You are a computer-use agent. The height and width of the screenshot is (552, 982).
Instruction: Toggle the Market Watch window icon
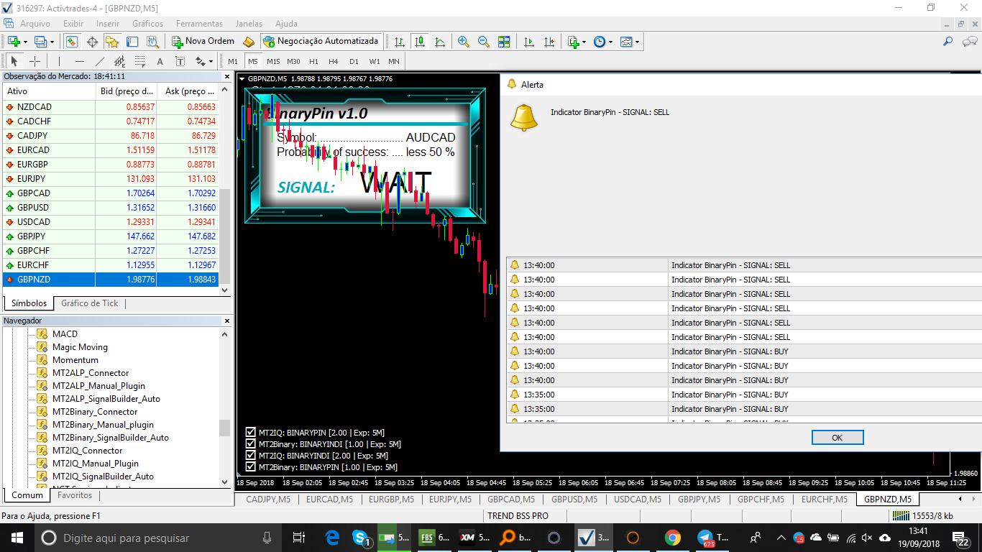pos(73,42)
